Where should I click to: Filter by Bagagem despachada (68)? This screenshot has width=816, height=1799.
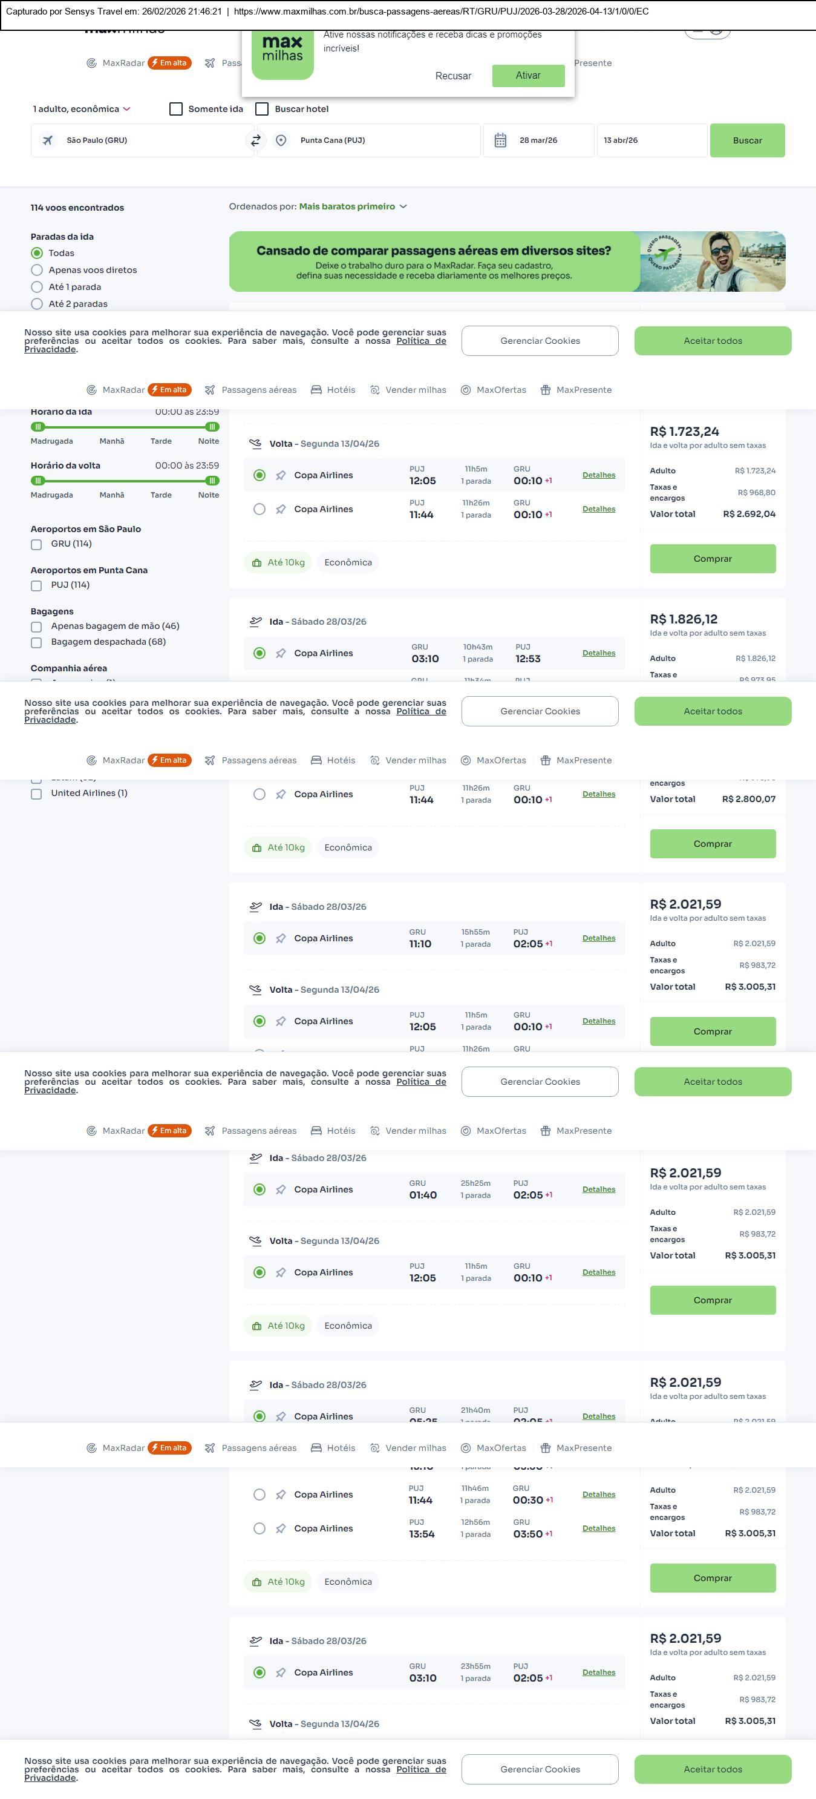tap(36, 642)
